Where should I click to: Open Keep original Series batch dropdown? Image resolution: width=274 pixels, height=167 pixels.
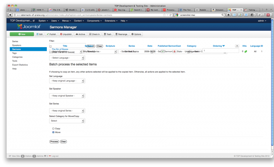[x=67, y=111]
